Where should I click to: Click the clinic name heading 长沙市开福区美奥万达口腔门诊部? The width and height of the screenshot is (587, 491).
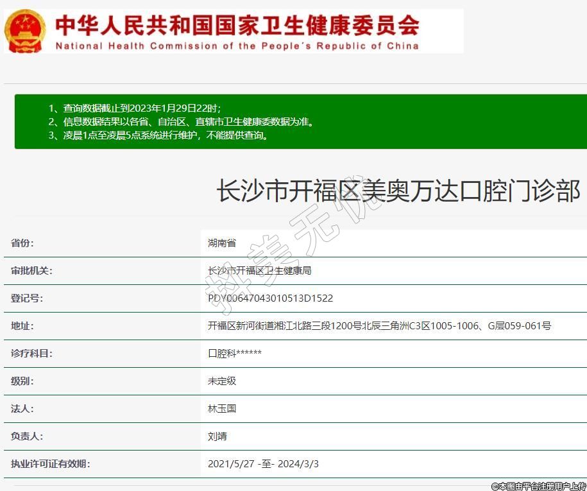point(398,192)
